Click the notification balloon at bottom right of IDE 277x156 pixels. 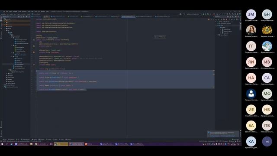click(x=223, y=134)
